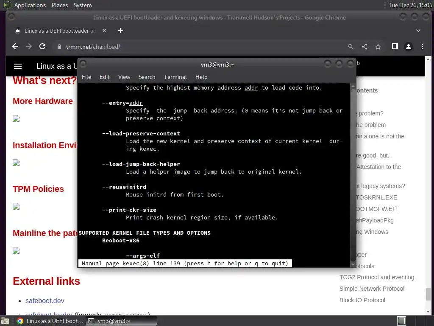The width and height of the screenshot is (434, 326).
Task: Click the --reuseinitrd option text
Action: point(124,187)
